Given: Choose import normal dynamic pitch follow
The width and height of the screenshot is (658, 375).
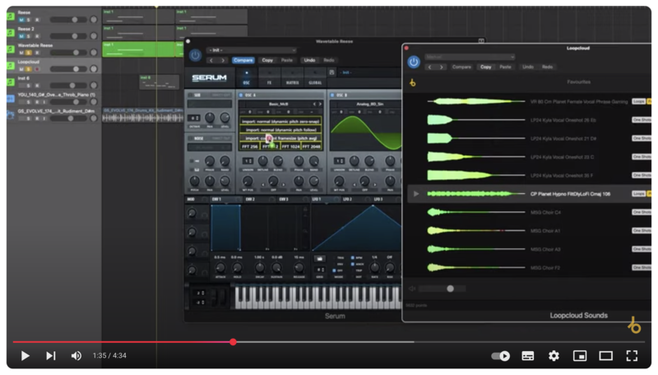Looking at the screenshot, I should pyautogui.click(x=280, y=130).
